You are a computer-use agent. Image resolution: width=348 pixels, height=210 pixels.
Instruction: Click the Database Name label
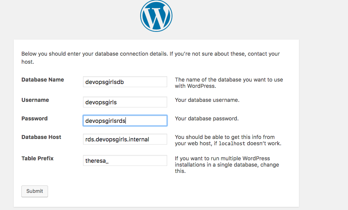click(43, 79)
